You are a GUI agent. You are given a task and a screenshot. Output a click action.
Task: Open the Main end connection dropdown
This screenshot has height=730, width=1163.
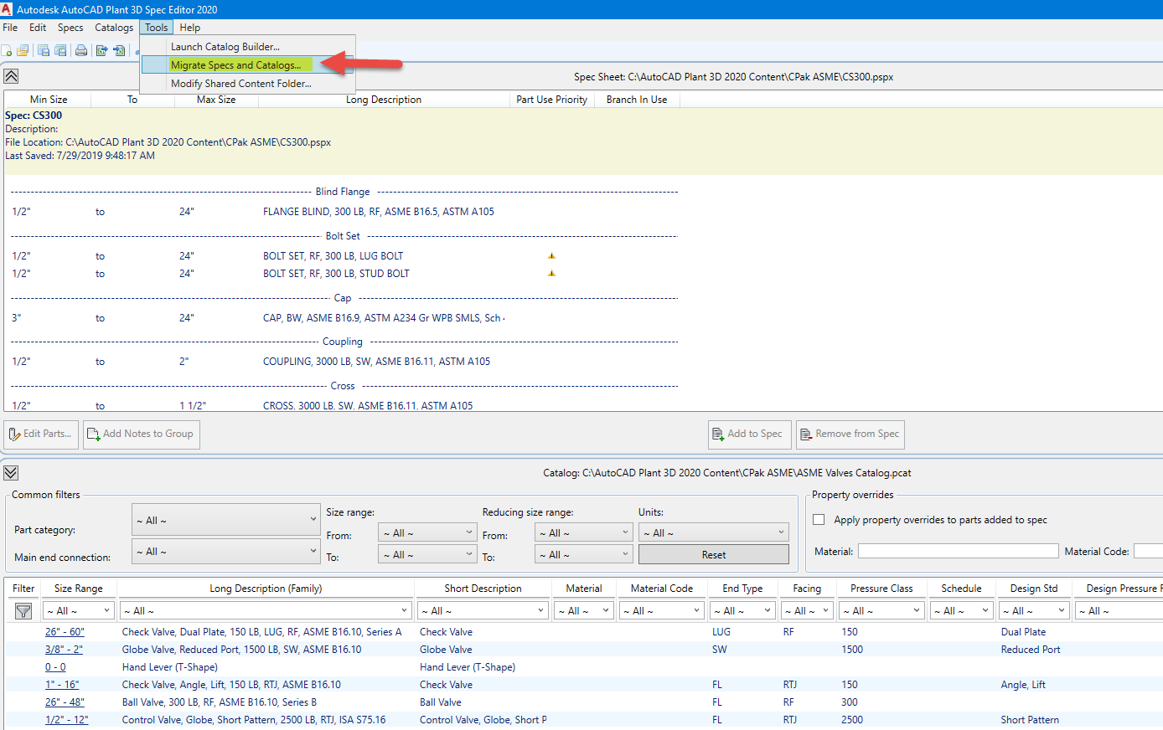(226, 552)
